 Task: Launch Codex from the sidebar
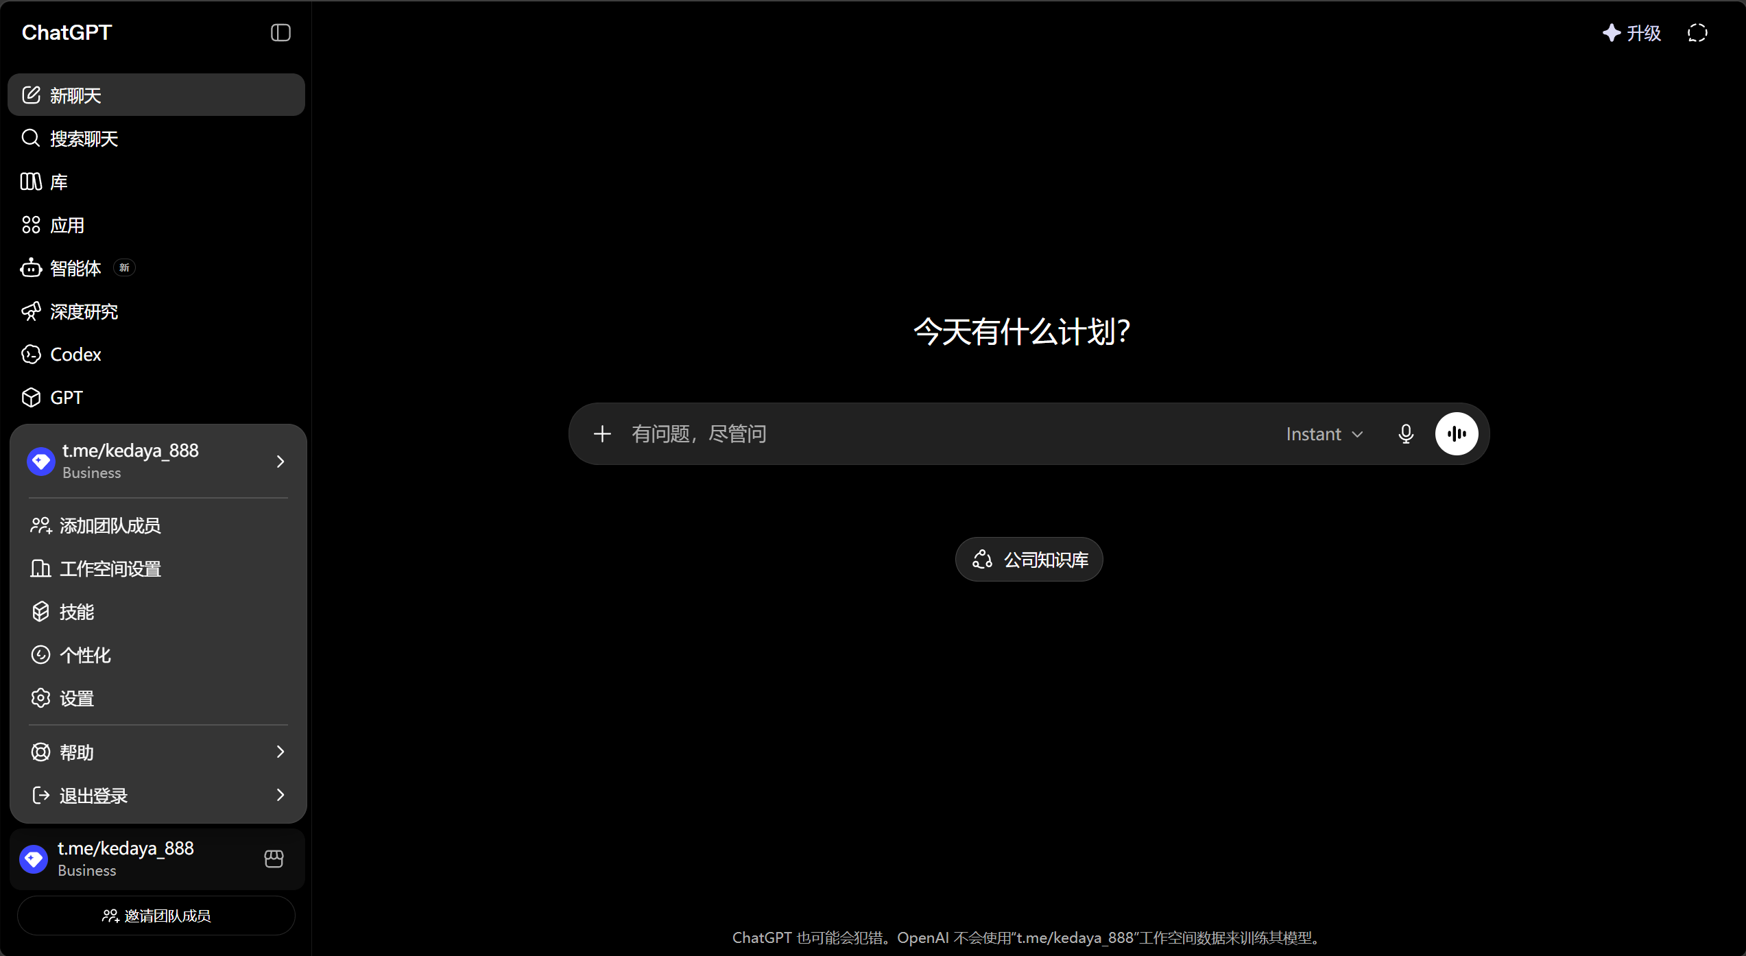pyautogui.click(x=156, y=355)
